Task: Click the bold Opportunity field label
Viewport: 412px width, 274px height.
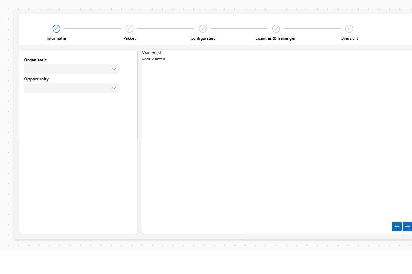Action: coord(36,79)
